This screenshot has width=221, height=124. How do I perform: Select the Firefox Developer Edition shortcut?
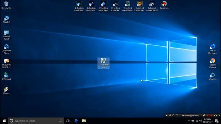pyautogui.click(x=213, y=49)
